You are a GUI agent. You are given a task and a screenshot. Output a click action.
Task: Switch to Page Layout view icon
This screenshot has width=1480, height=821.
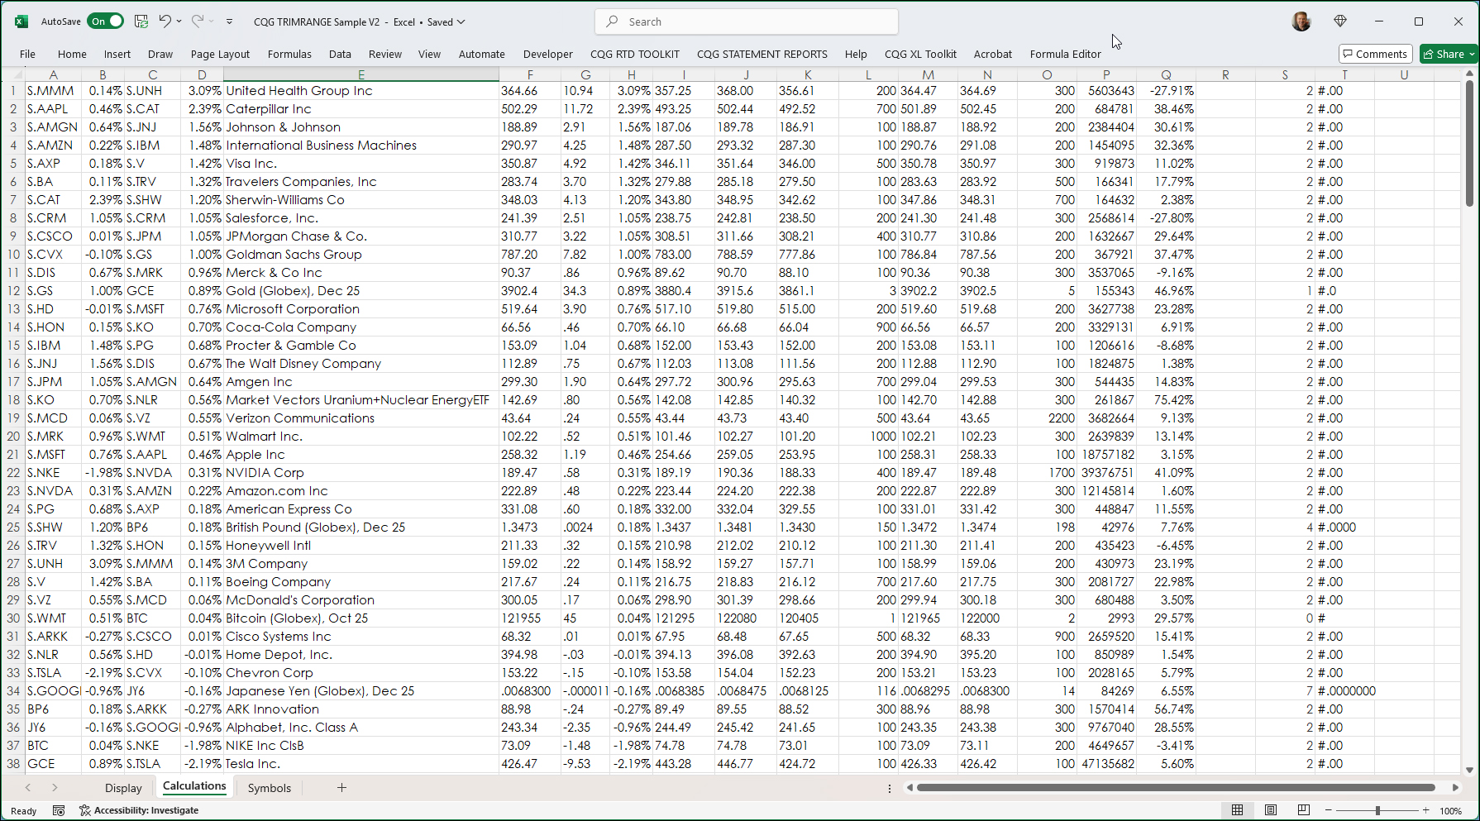click(x=1271, y=810)
